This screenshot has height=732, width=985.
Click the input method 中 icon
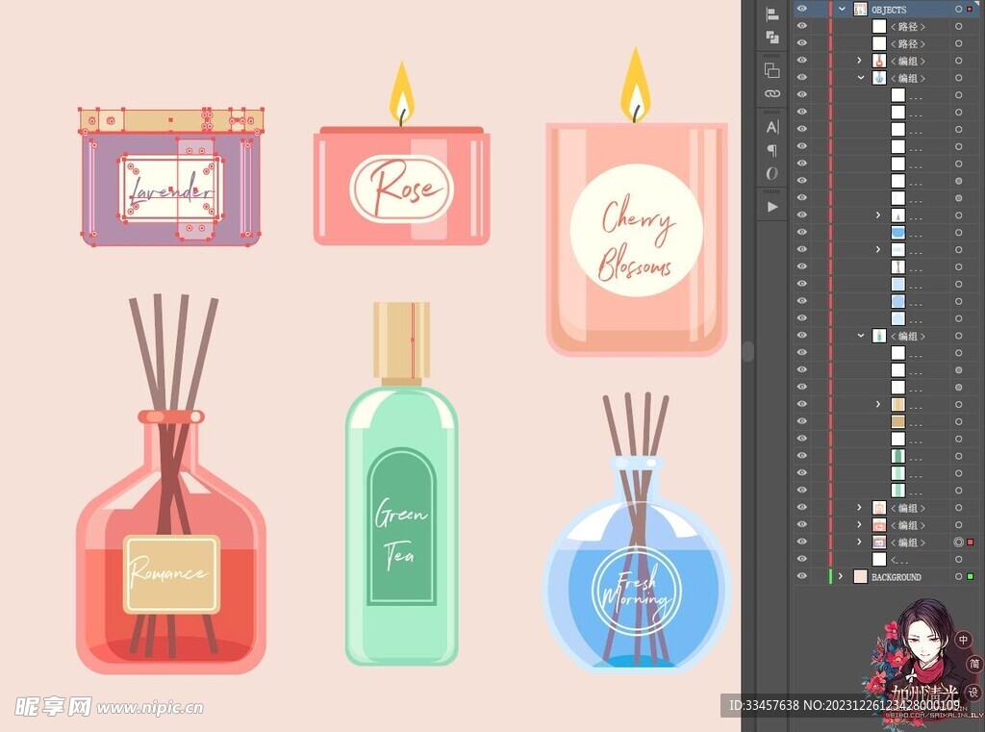pyautogui.click(x=963, y=640)
